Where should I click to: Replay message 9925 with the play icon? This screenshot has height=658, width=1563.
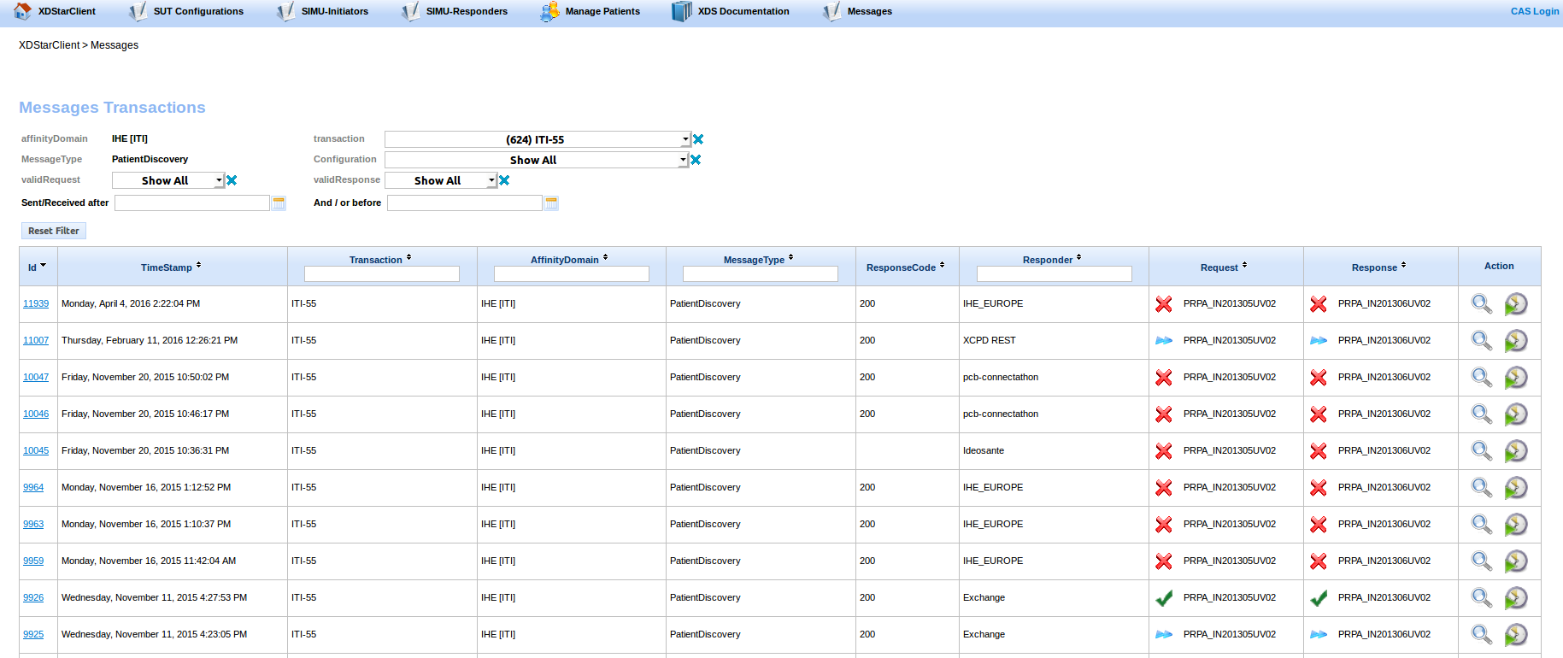tap(1516, 635)
